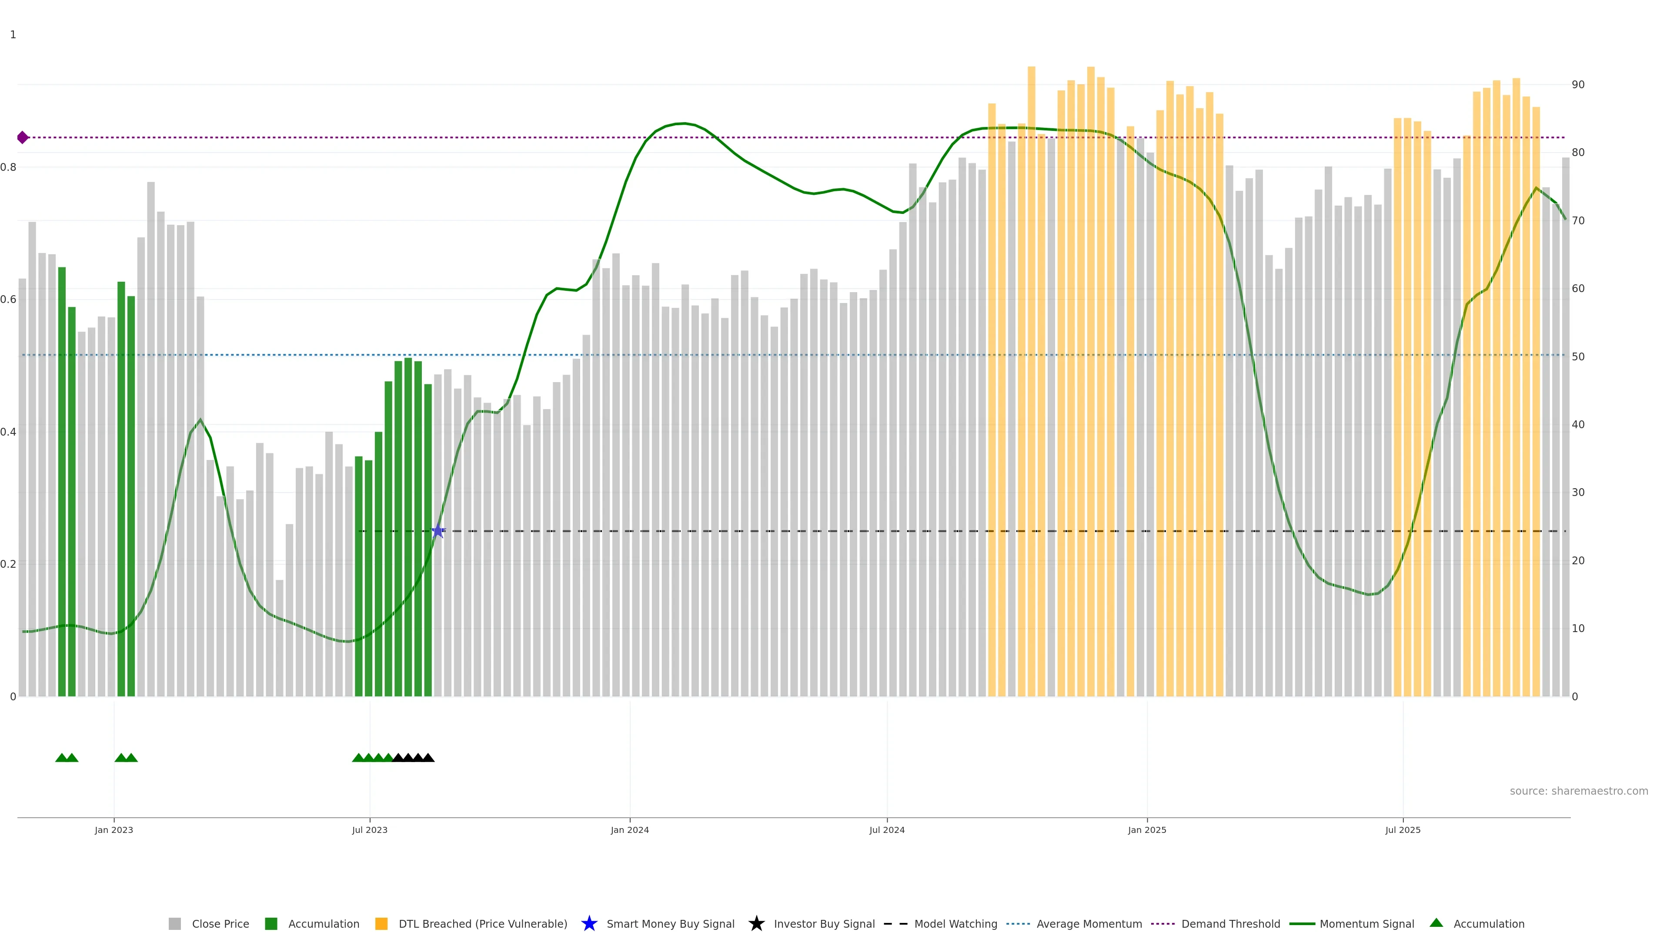Click the Jul 2025 axis label
Image resolution: width=1670 pixels, height=939 pixels.
pos(1402,829)
